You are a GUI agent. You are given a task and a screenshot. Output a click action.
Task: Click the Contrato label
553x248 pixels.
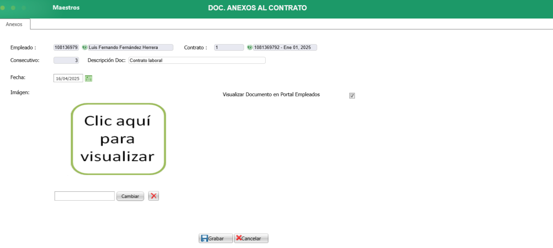pos(195,47)
